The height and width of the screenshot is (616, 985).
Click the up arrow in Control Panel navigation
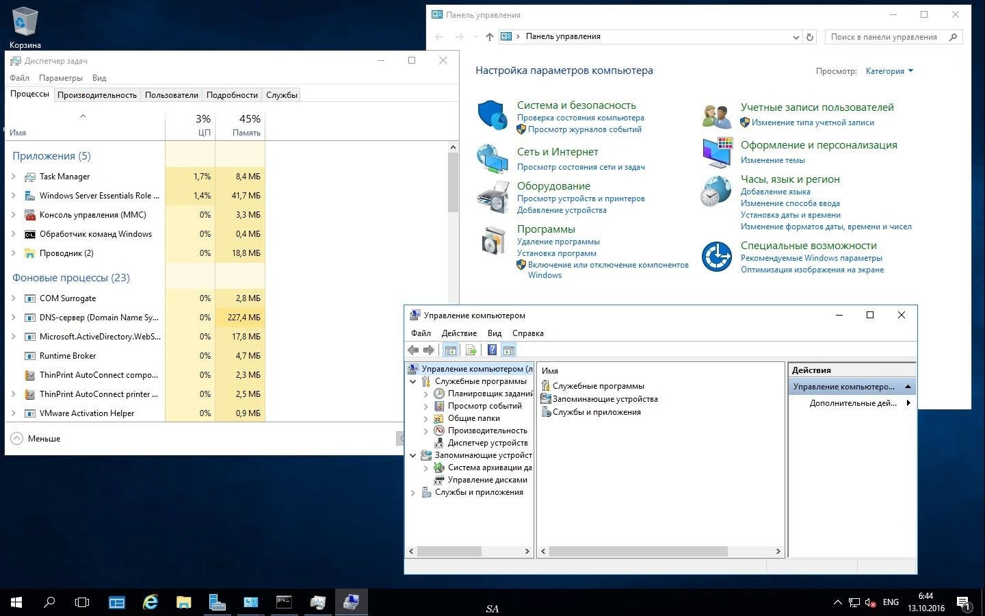click(x=489, y=37)
